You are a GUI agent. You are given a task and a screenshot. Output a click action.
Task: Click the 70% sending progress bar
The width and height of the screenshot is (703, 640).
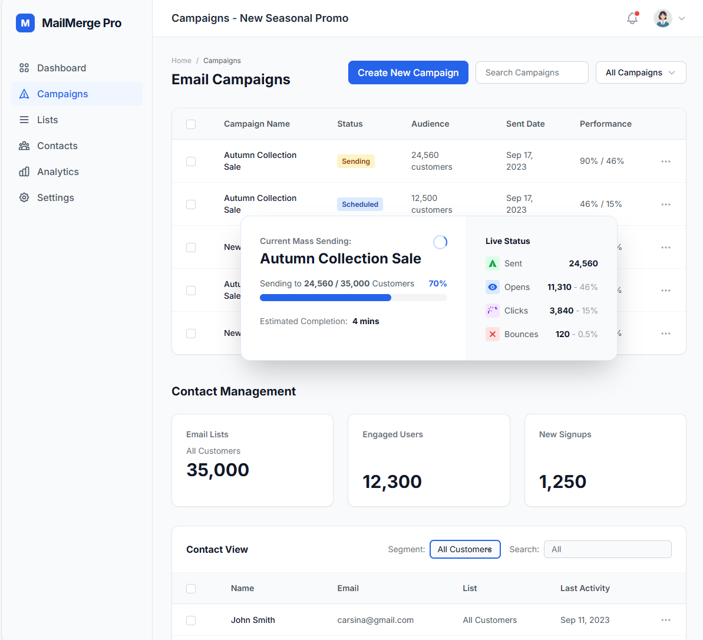(353, 298)
